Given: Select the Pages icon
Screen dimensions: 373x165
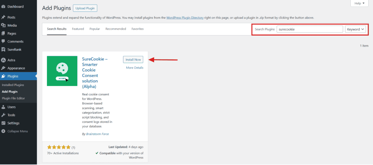Looking at the screenshot, I should click(3, 34).
